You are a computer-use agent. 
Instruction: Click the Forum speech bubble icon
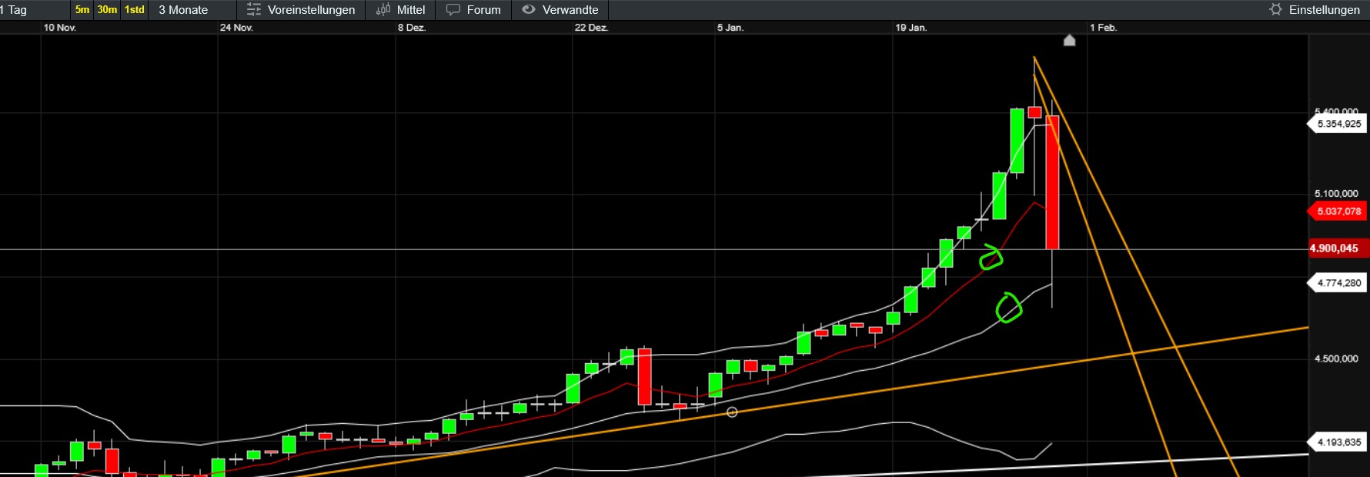[453, 10]
